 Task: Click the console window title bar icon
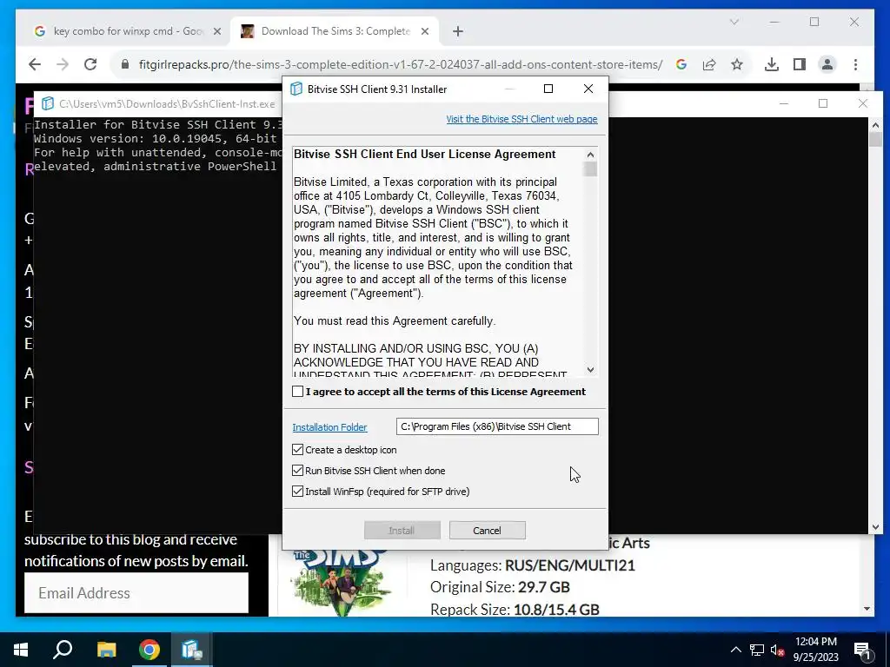click(x=48, y=104)
